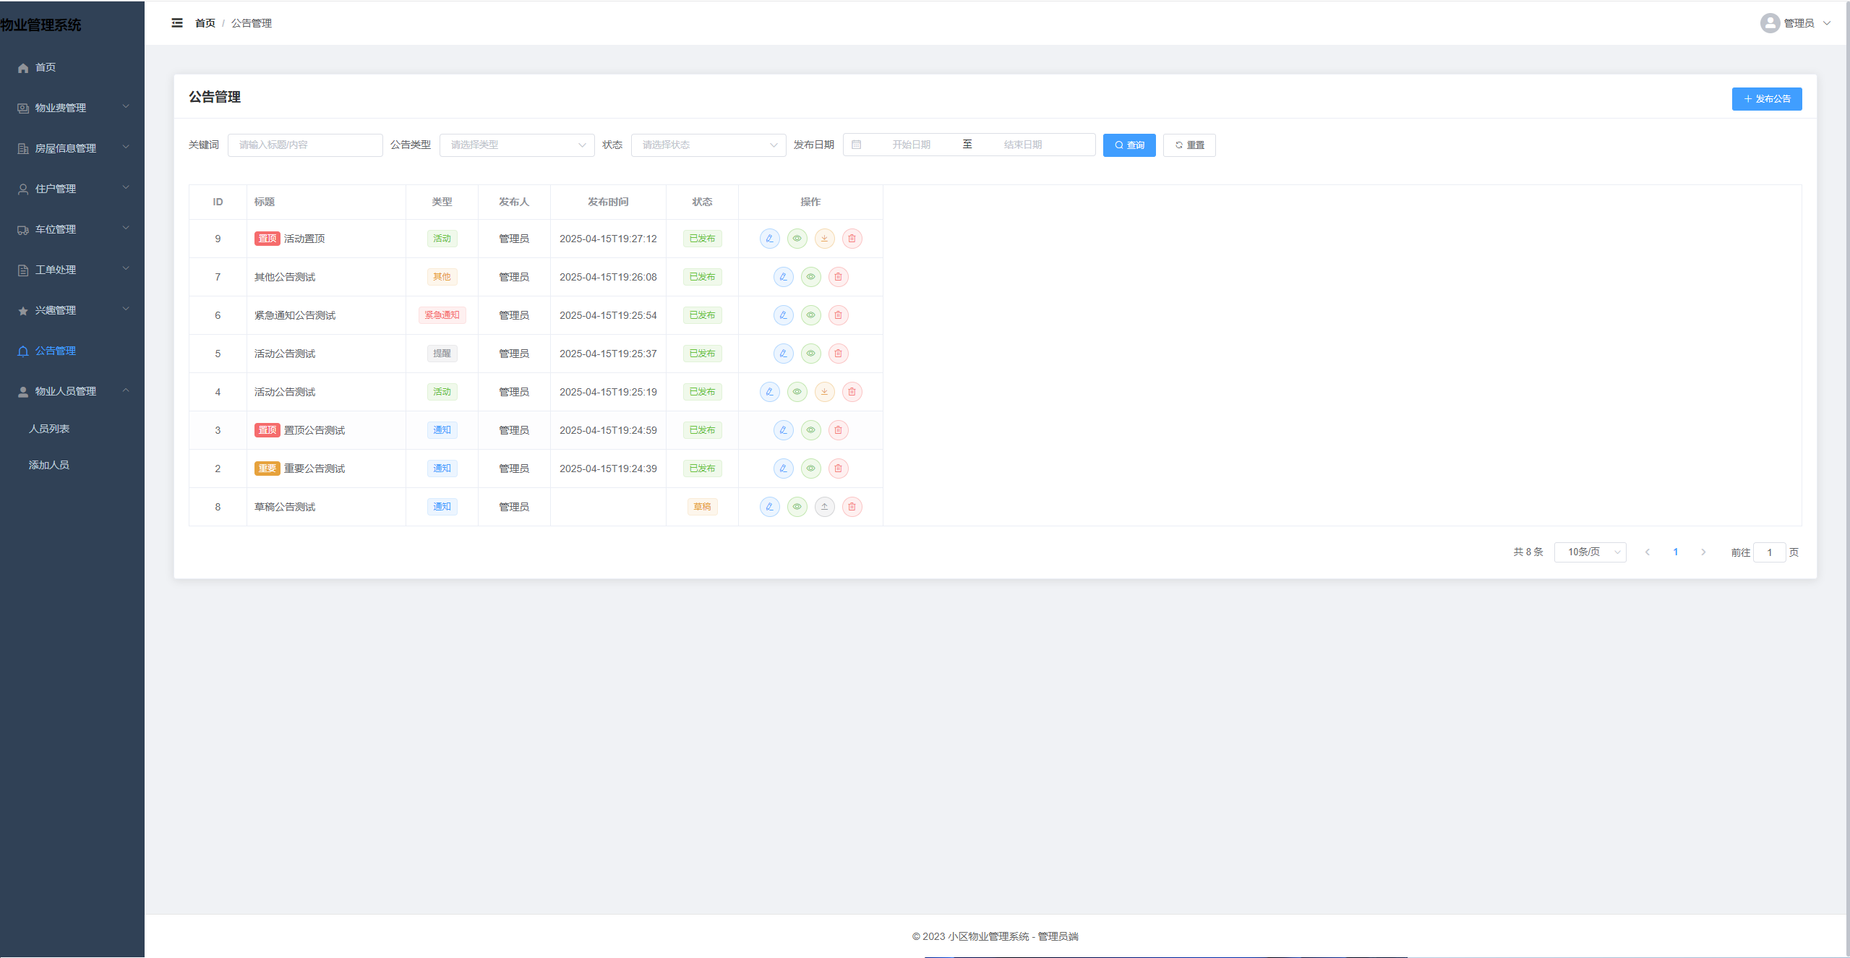This screenshot has width=1850, height=958.
Task: Click publish icon for 草稿公告测试 row
Action: coord(824,507)
